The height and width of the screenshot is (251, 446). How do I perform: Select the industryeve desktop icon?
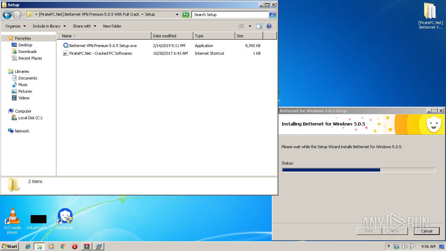39,222
